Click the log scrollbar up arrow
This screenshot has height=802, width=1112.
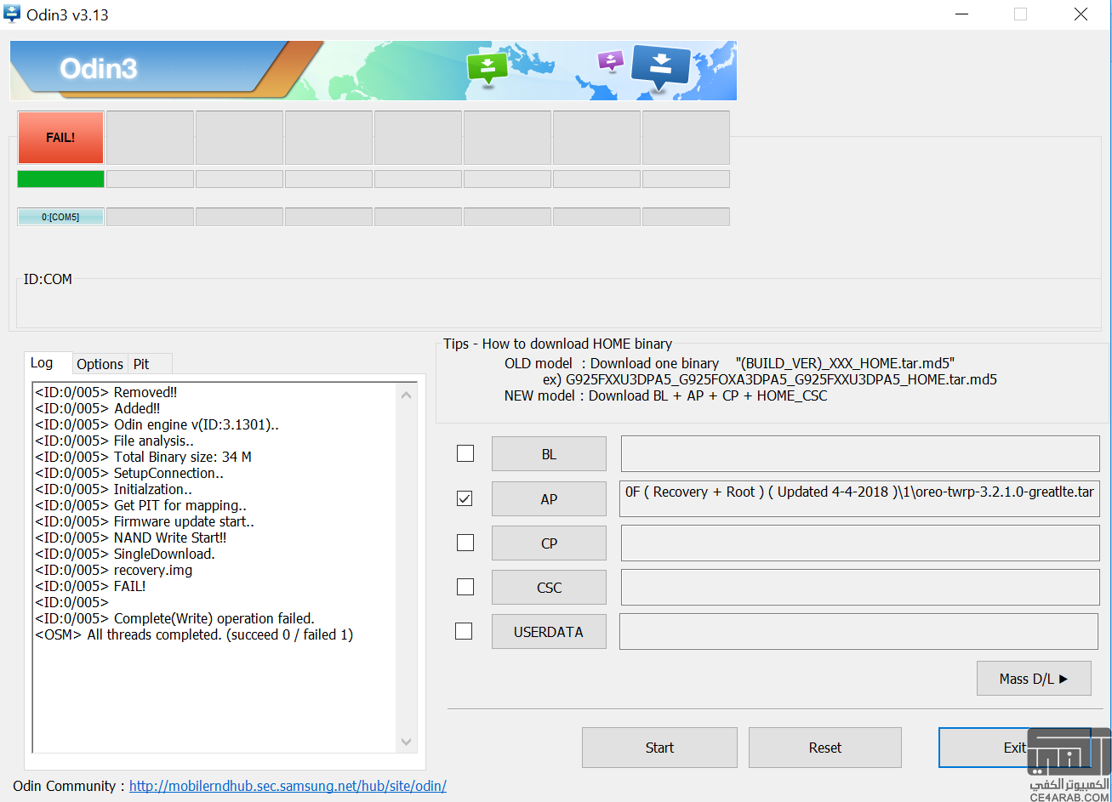click(406, 395)
